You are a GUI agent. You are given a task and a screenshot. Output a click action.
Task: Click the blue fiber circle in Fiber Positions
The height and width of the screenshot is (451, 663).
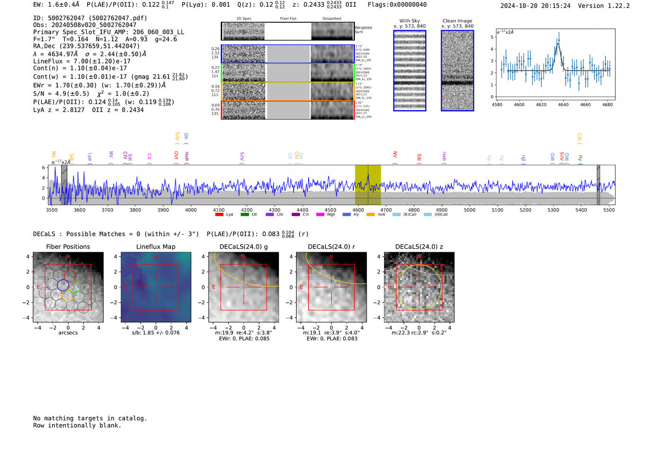pyautogui.click(x=63, y=285)
